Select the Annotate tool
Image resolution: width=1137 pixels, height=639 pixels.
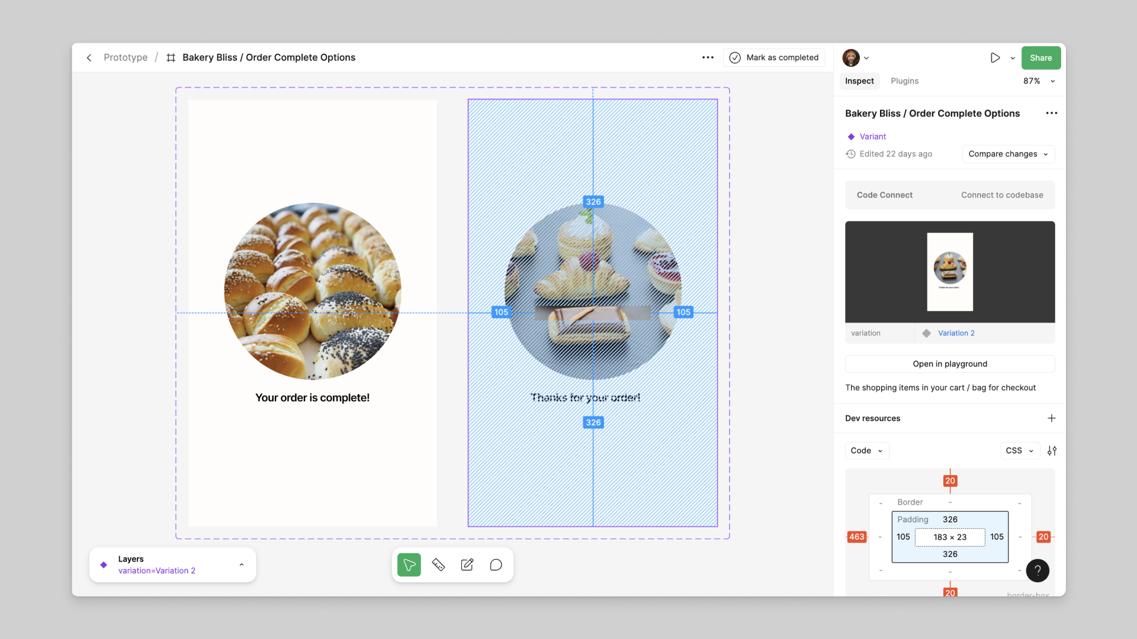(x=467, y=564)
